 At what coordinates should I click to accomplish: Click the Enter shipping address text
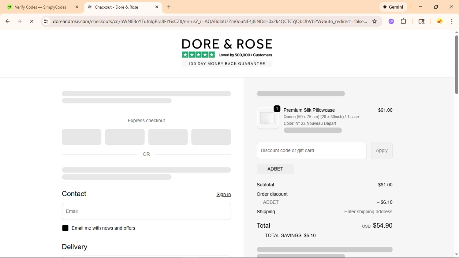(x=368, y=212)
